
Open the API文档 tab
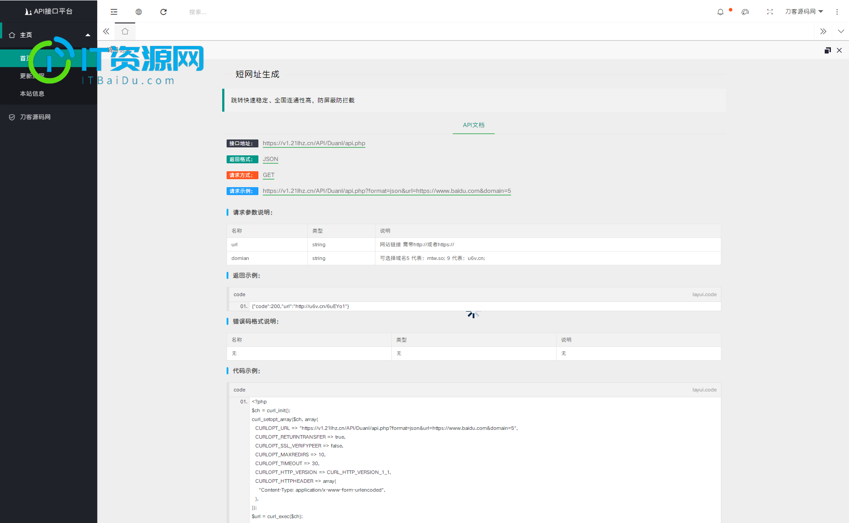coord(475,125)
